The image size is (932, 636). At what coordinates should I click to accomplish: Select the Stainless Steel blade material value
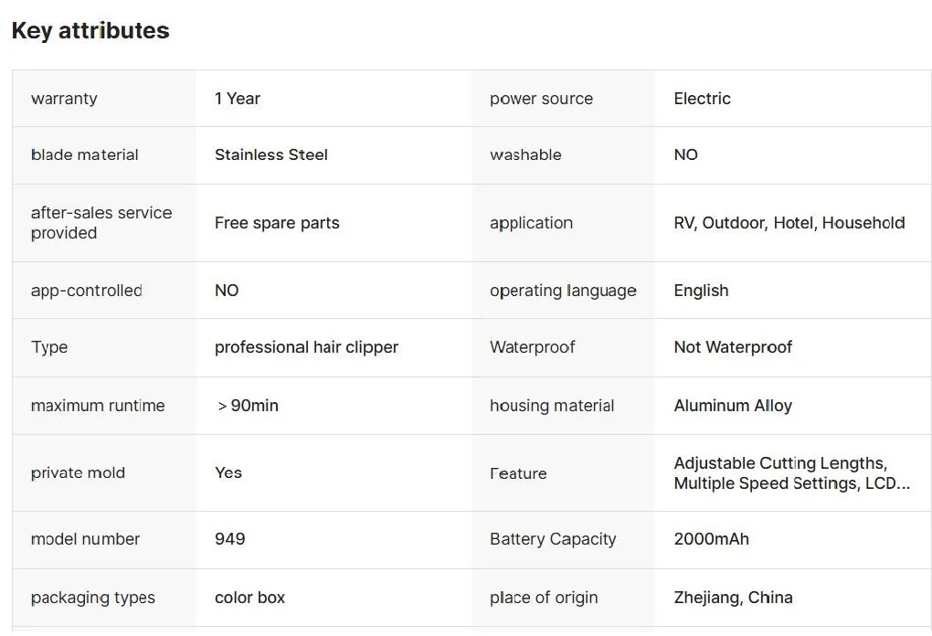pyautogui.click(x=270, y=155)
